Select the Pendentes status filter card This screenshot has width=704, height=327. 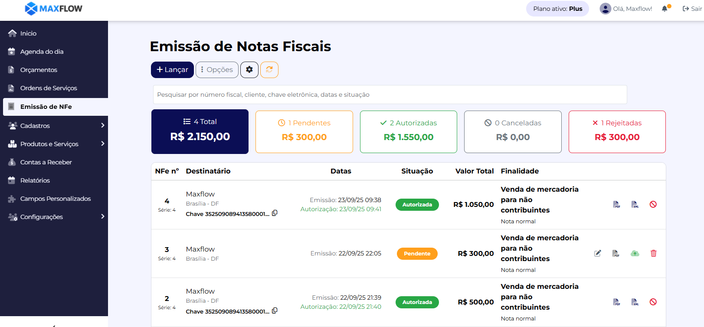tap(304, 131)
